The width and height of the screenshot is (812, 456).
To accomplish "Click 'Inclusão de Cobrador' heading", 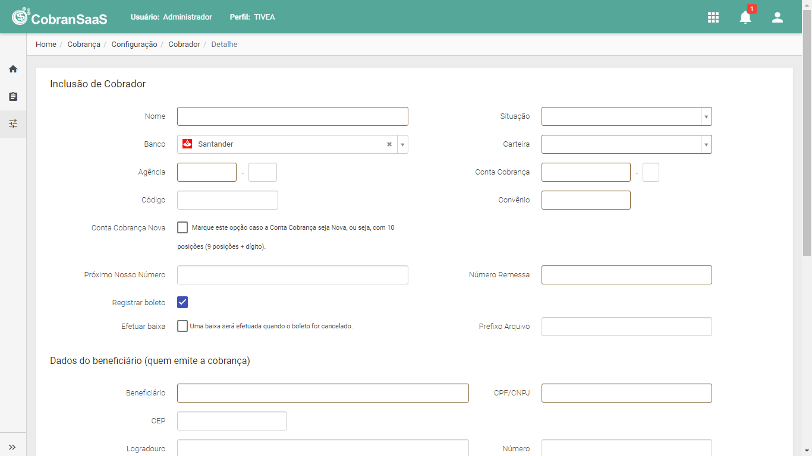I will click(97, 84).
